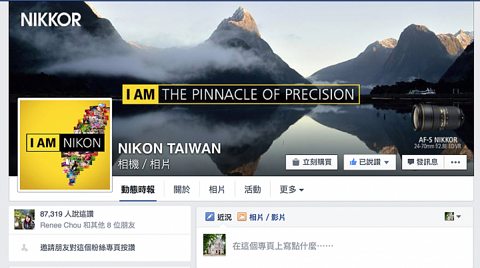
Task: Click the AF-S NIKKOR lens image
Action: click(437, 117)
